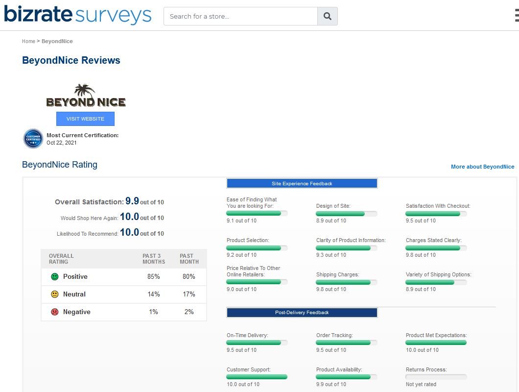
Task: Go to Home breadcrumb link
Action: pyautogui.click(x=28, y=41)
